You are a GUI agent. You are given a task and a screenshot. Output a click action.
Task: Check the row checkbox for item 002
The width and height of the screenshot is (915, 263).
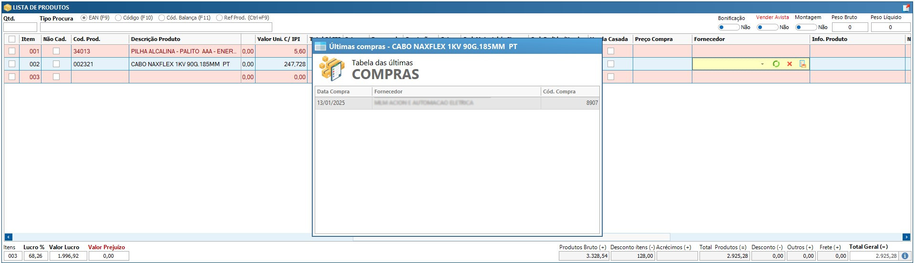(12, 64)
